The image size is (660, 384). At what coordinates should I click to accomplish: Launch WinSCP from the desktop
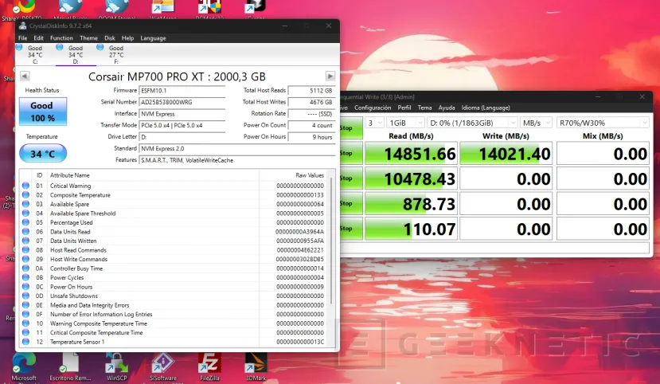point(116,367)
